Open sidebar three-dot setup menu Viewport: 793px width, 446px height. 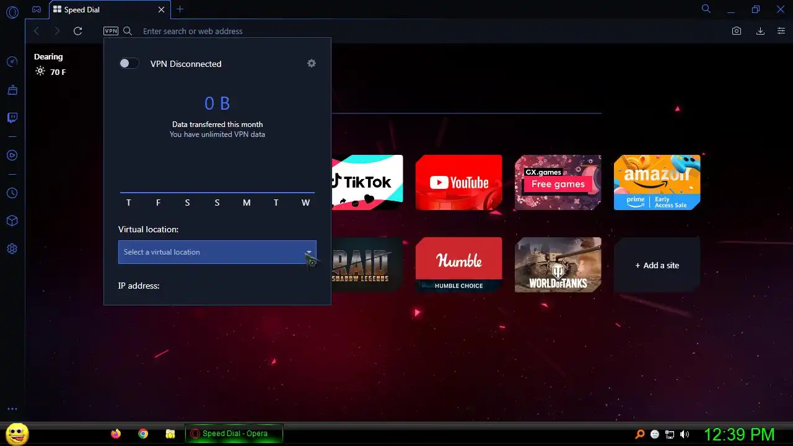click(x=12, y=409)
